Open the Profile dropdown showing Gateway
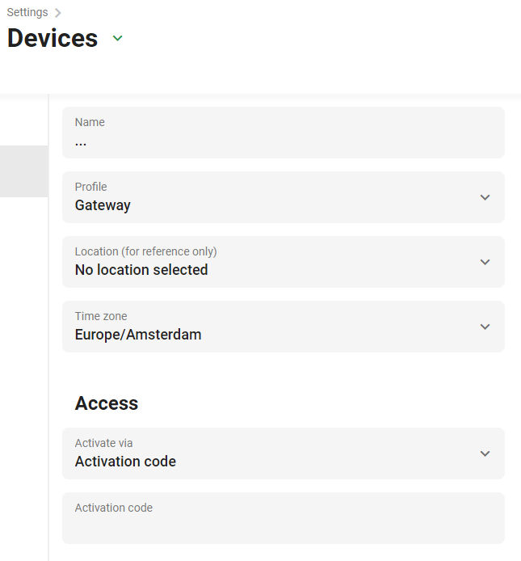Image resolution: width=521 pixels, height=561 pixels. [x=284, y=197]
